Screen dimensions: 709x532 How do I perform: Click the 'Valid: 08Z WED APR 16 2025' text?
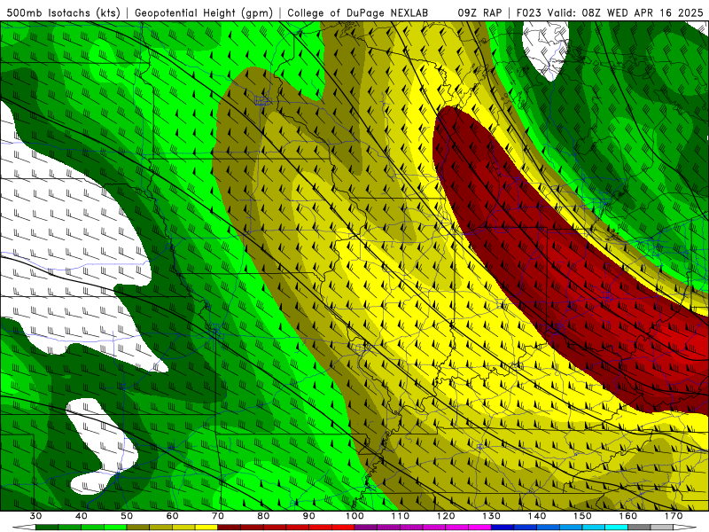626,13
